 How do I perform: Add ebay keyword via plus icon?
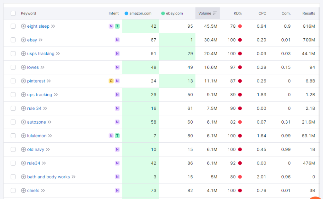point(23,40)
